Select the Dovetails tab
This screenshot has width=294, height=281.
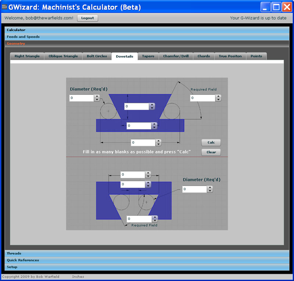pyautogui.click(x=125, y=56)
